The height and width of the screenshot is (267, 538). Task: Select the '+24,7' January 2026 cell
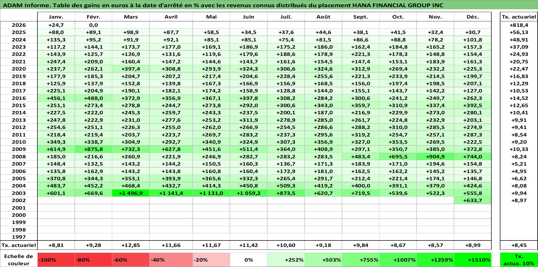coord(56,25)
